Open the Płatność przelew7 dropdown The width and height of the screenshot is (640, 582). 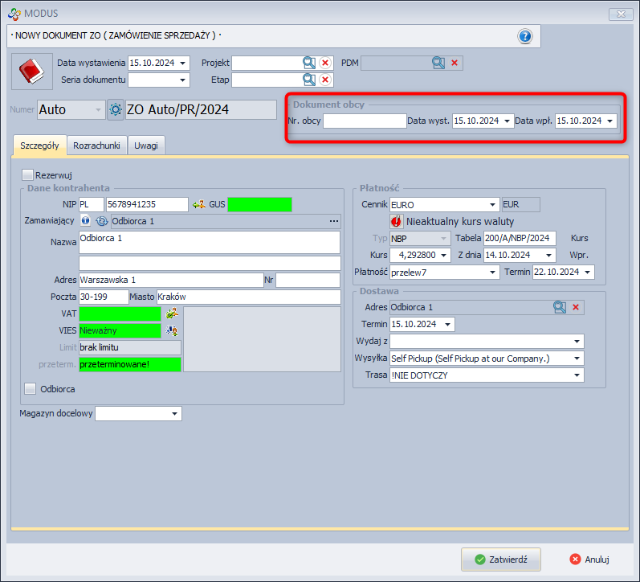[x=492, y=273]
